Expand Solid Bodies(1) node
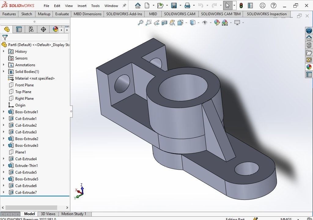 (x=3, y=71)
